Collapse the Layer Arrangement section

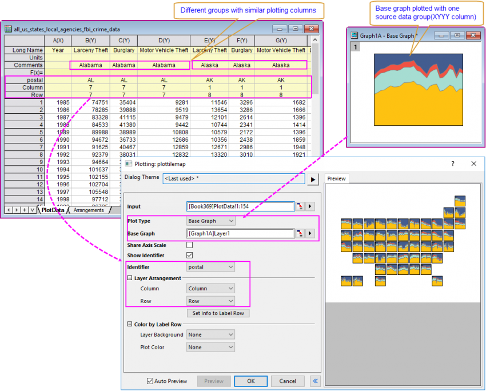point(130,278)
